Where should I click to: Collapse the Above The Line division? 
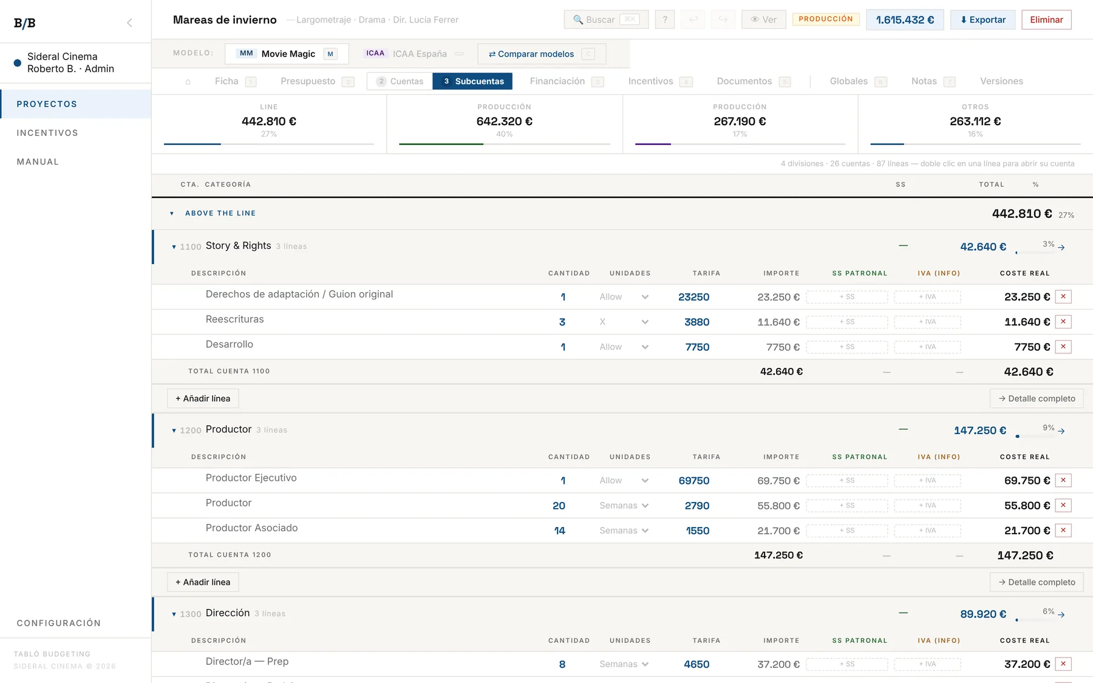click(x=172, y=213)
